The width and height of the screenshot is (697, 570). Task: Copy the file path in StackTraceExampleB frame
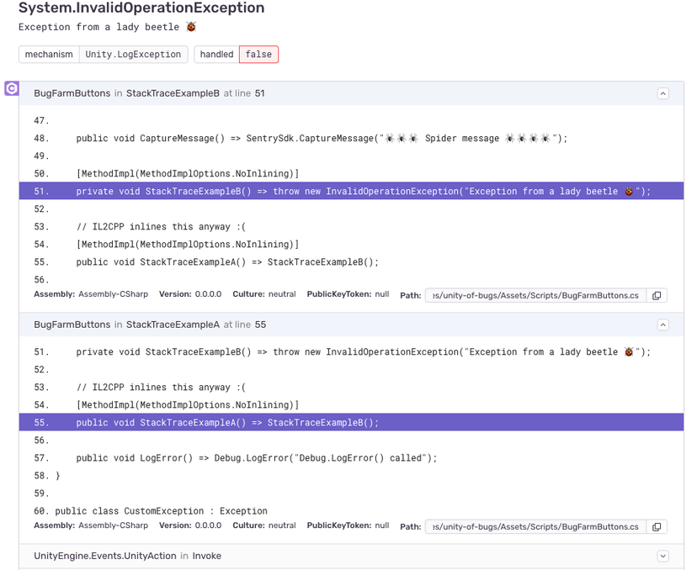(656, 295)
